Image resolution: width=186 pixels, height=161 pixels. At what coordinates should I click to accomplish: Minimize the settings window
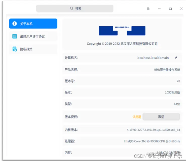point(159,9)
